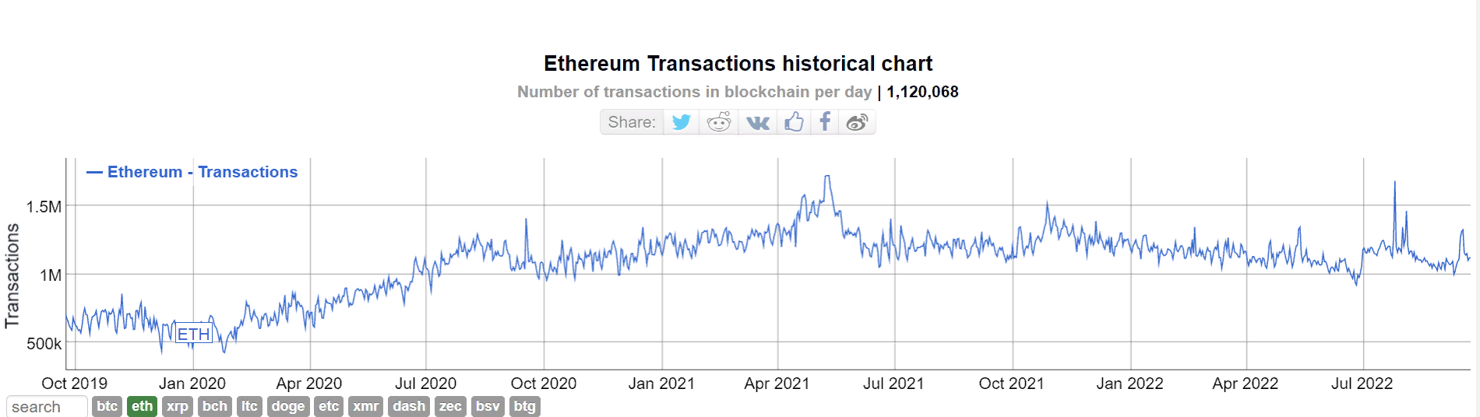The image size is (1480, 417).
Task: Share the chart on VK
Action: 757,122
